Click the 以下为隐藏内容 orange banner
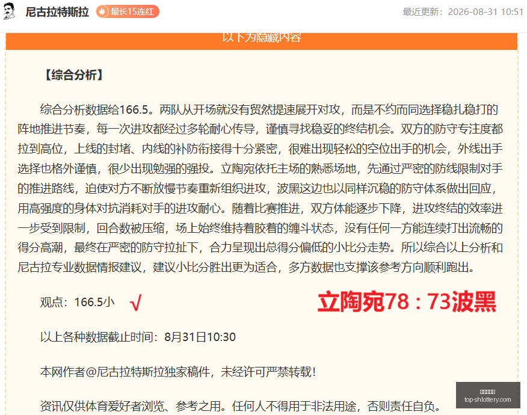 coord(262,41)
